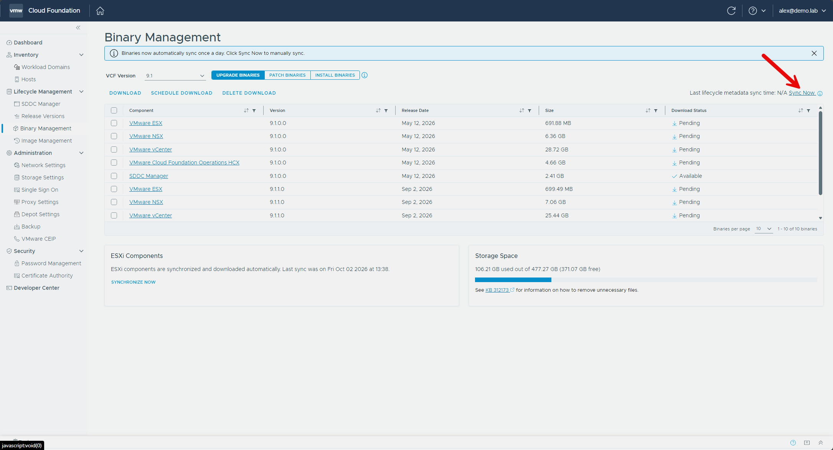This screenshot has height=450, width=833.
Task: Click the info icon next to Install Binaries
Action: tap(365, 75)
